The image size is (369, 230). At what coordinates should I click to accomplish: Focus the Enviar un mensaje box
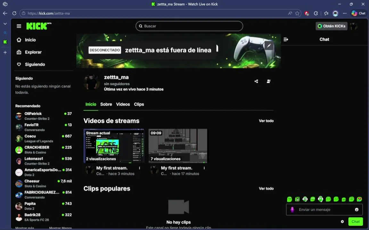coord(324,210)
